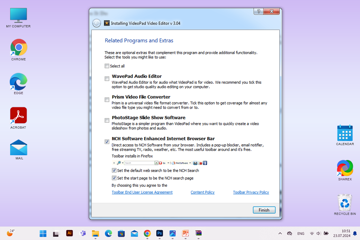Image resolution: width=360 pixels, height=240 pixels.
Task: Open the Windows Start menu
Action: (43, 234)
